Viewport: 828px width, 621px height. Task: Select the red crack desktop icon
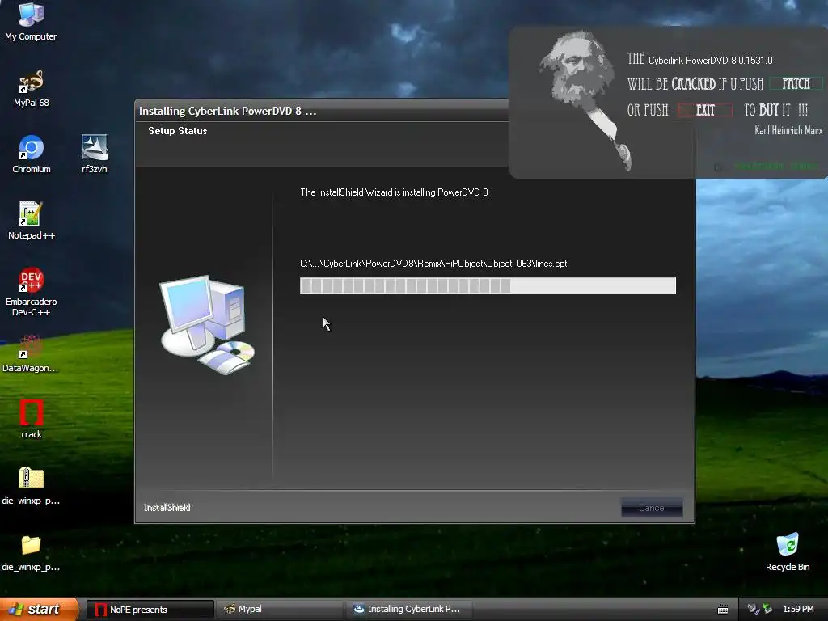coord(32,420)
